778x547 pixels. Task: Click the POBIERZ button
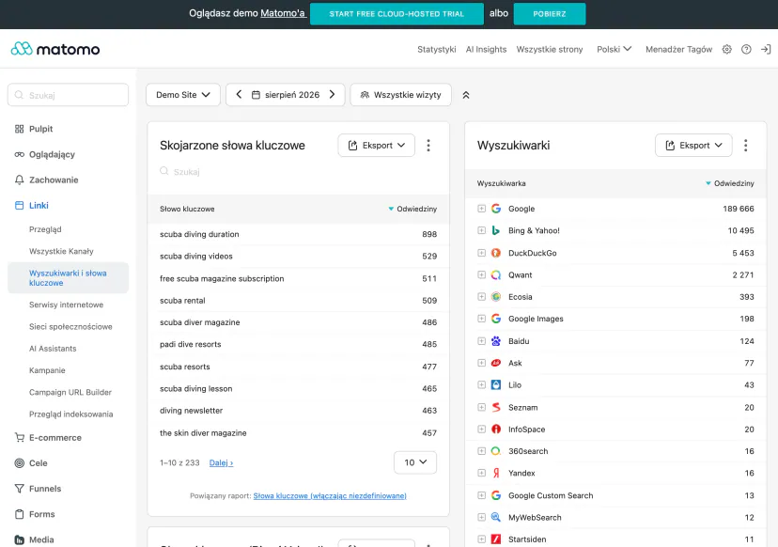550,14
